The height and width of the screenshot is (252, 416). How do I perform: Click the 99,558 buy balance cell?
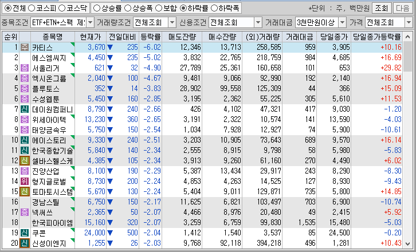(230, 88)
